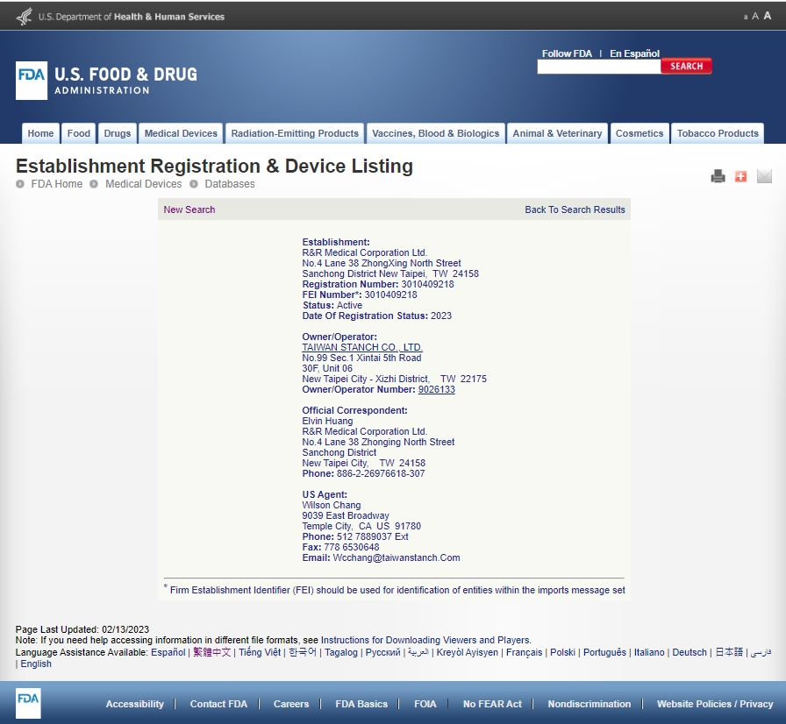Open the En Español link

point(634,53)
